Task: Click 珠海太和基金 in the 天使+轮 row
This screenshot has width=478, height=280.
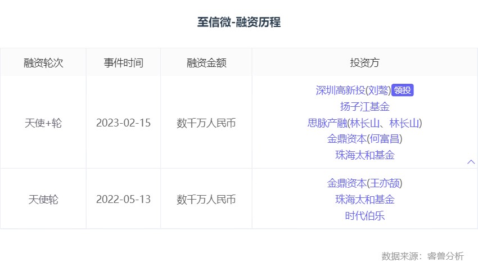Action: pyautogui.click(x=364, y=155)
